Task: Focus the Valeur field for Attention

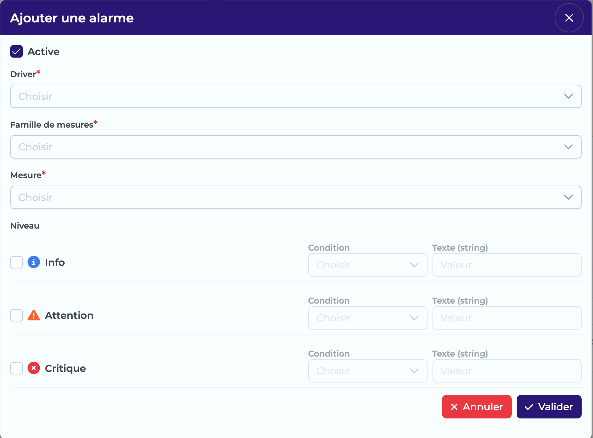Action: (x=507, y=318)
